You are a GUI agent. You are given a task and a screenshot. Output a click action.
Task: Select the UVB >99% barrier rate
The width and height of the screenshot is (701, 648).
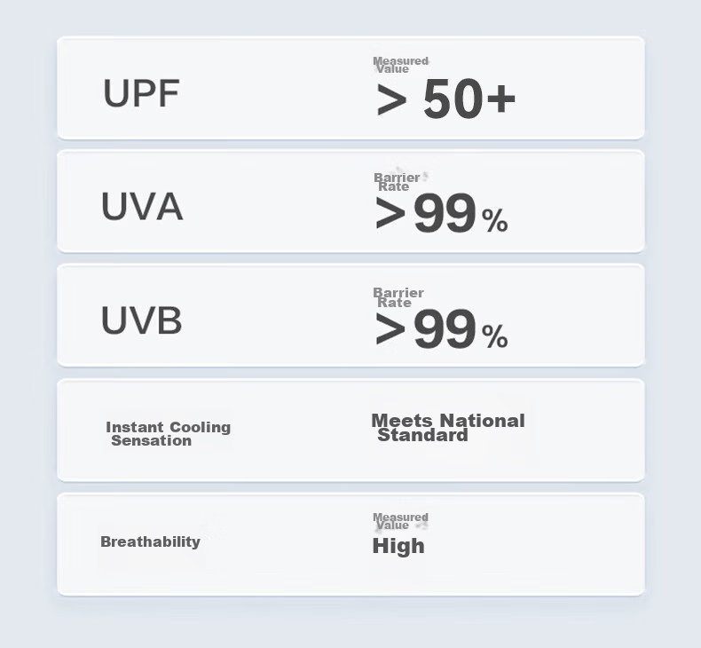click(x=441, y=329)
